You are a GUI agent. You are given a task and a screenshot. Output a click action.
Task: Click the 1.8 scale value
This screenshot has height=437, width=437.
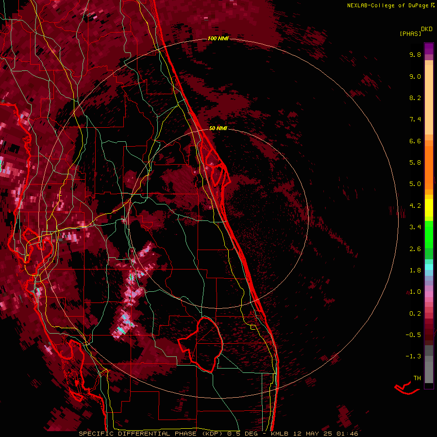point(415,270)
